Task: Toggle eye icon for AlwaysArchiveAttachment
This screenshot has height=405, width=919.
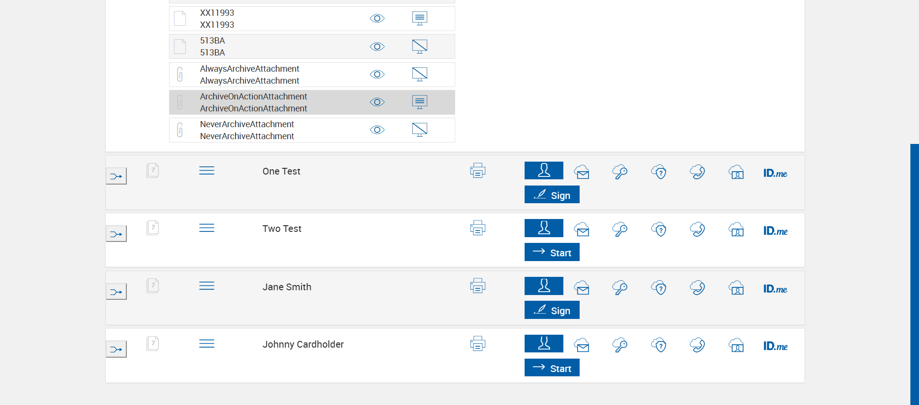Action: pyautogui.click(x=377, y=75)
